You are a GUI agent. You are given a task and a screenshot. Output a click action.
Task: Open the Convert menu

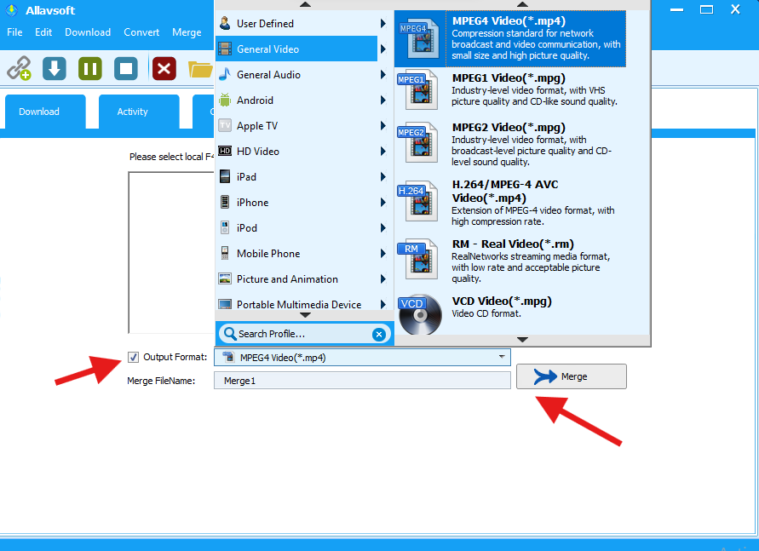coord(141,32)
